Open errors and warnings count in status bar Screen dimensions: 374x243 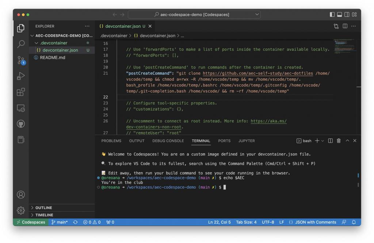tap(92, 222)
